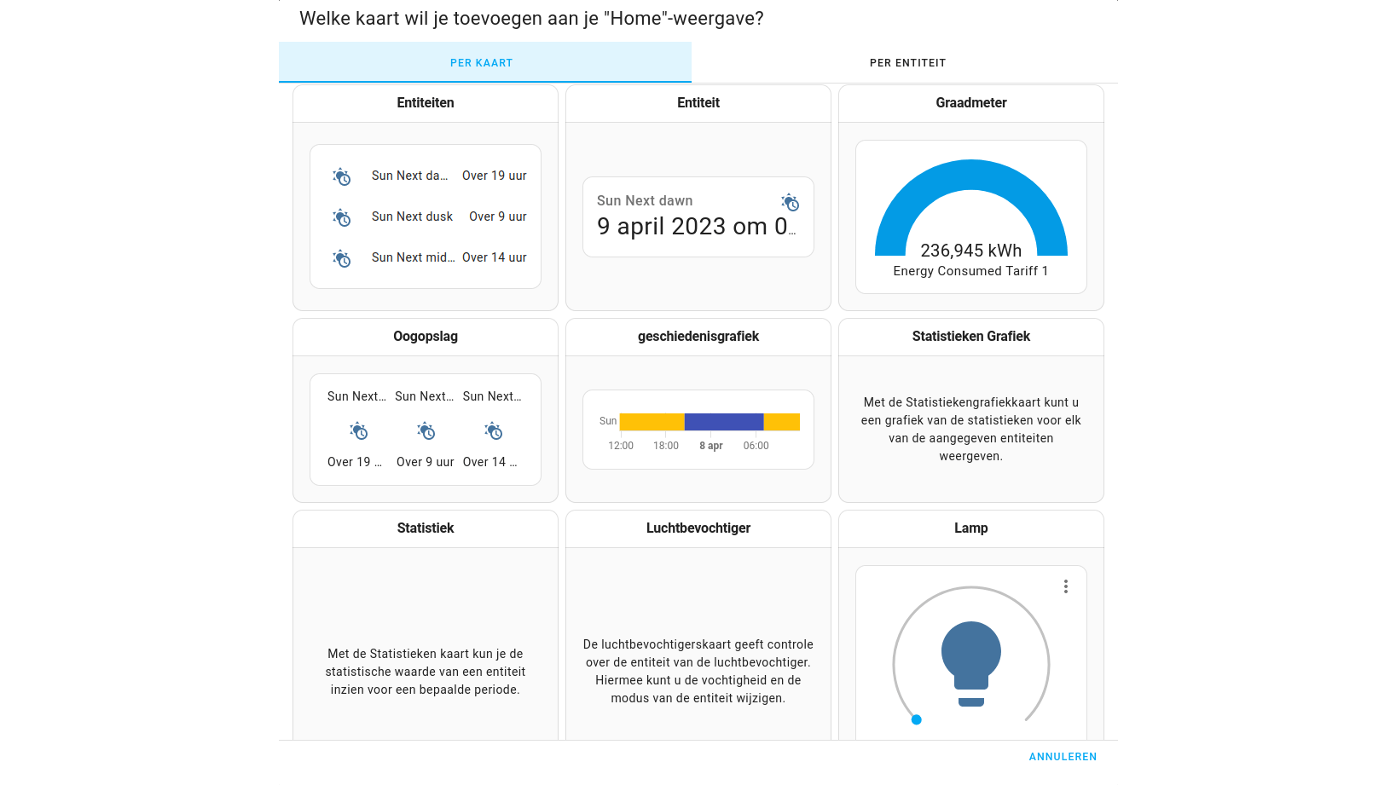The width and height of the screenshot is (1396, 785).
Task: Pick the Lamp card heading
Action: point(971,528)
